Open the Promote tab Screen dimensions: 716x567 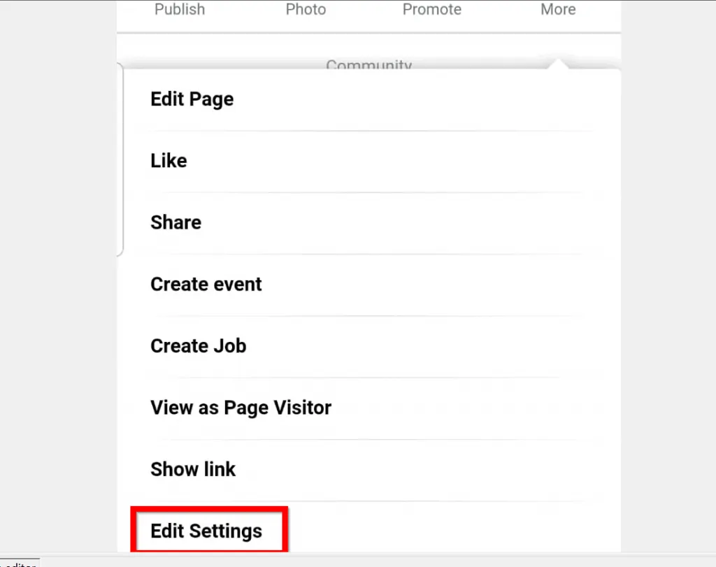431,10
